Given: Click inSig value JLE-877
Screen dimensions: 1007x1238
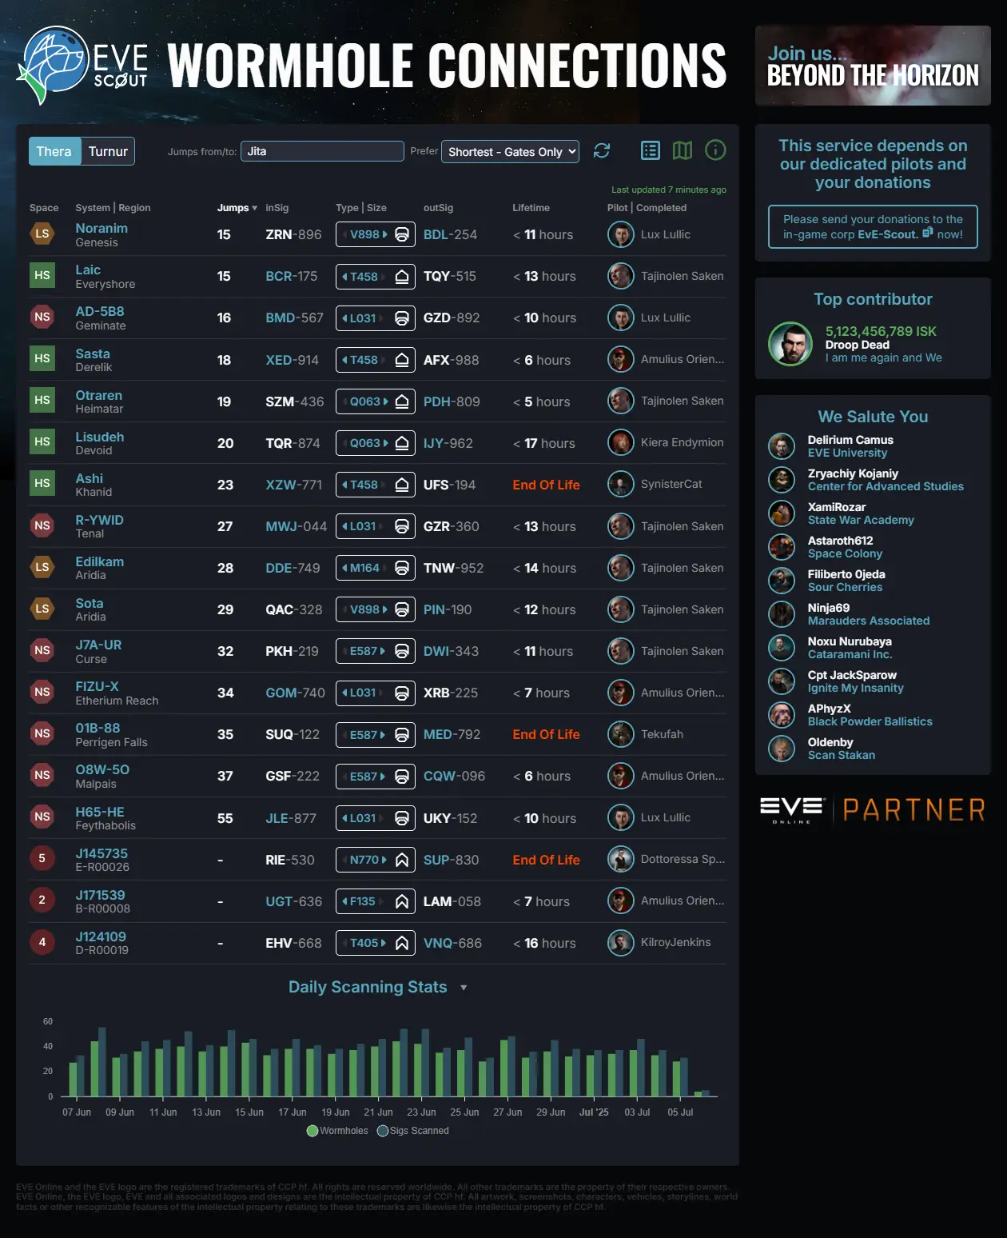Looking at the screenshot, I should (x=291, y=818).
